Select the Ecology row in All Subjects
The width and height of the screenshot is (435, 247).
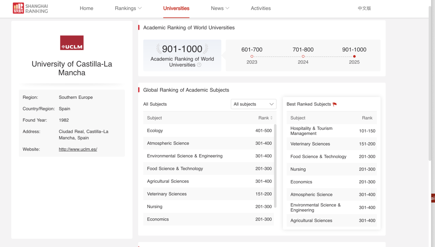(x=208, y=131)
